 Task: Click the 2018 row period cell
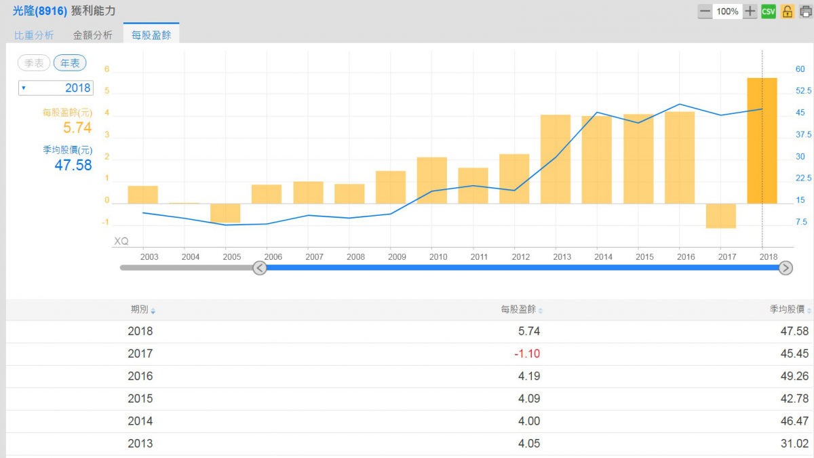[140, 331]
